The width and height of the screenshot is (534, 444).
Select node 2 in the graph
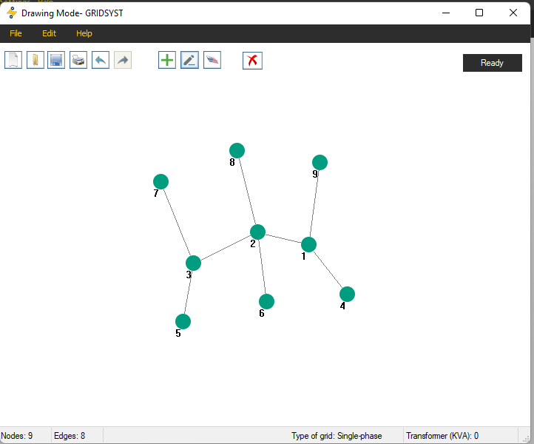257,232
